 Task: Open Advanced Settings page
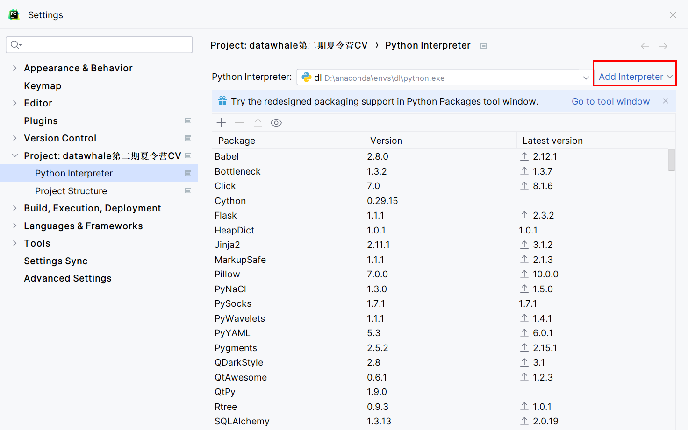[x=68, y=278]
